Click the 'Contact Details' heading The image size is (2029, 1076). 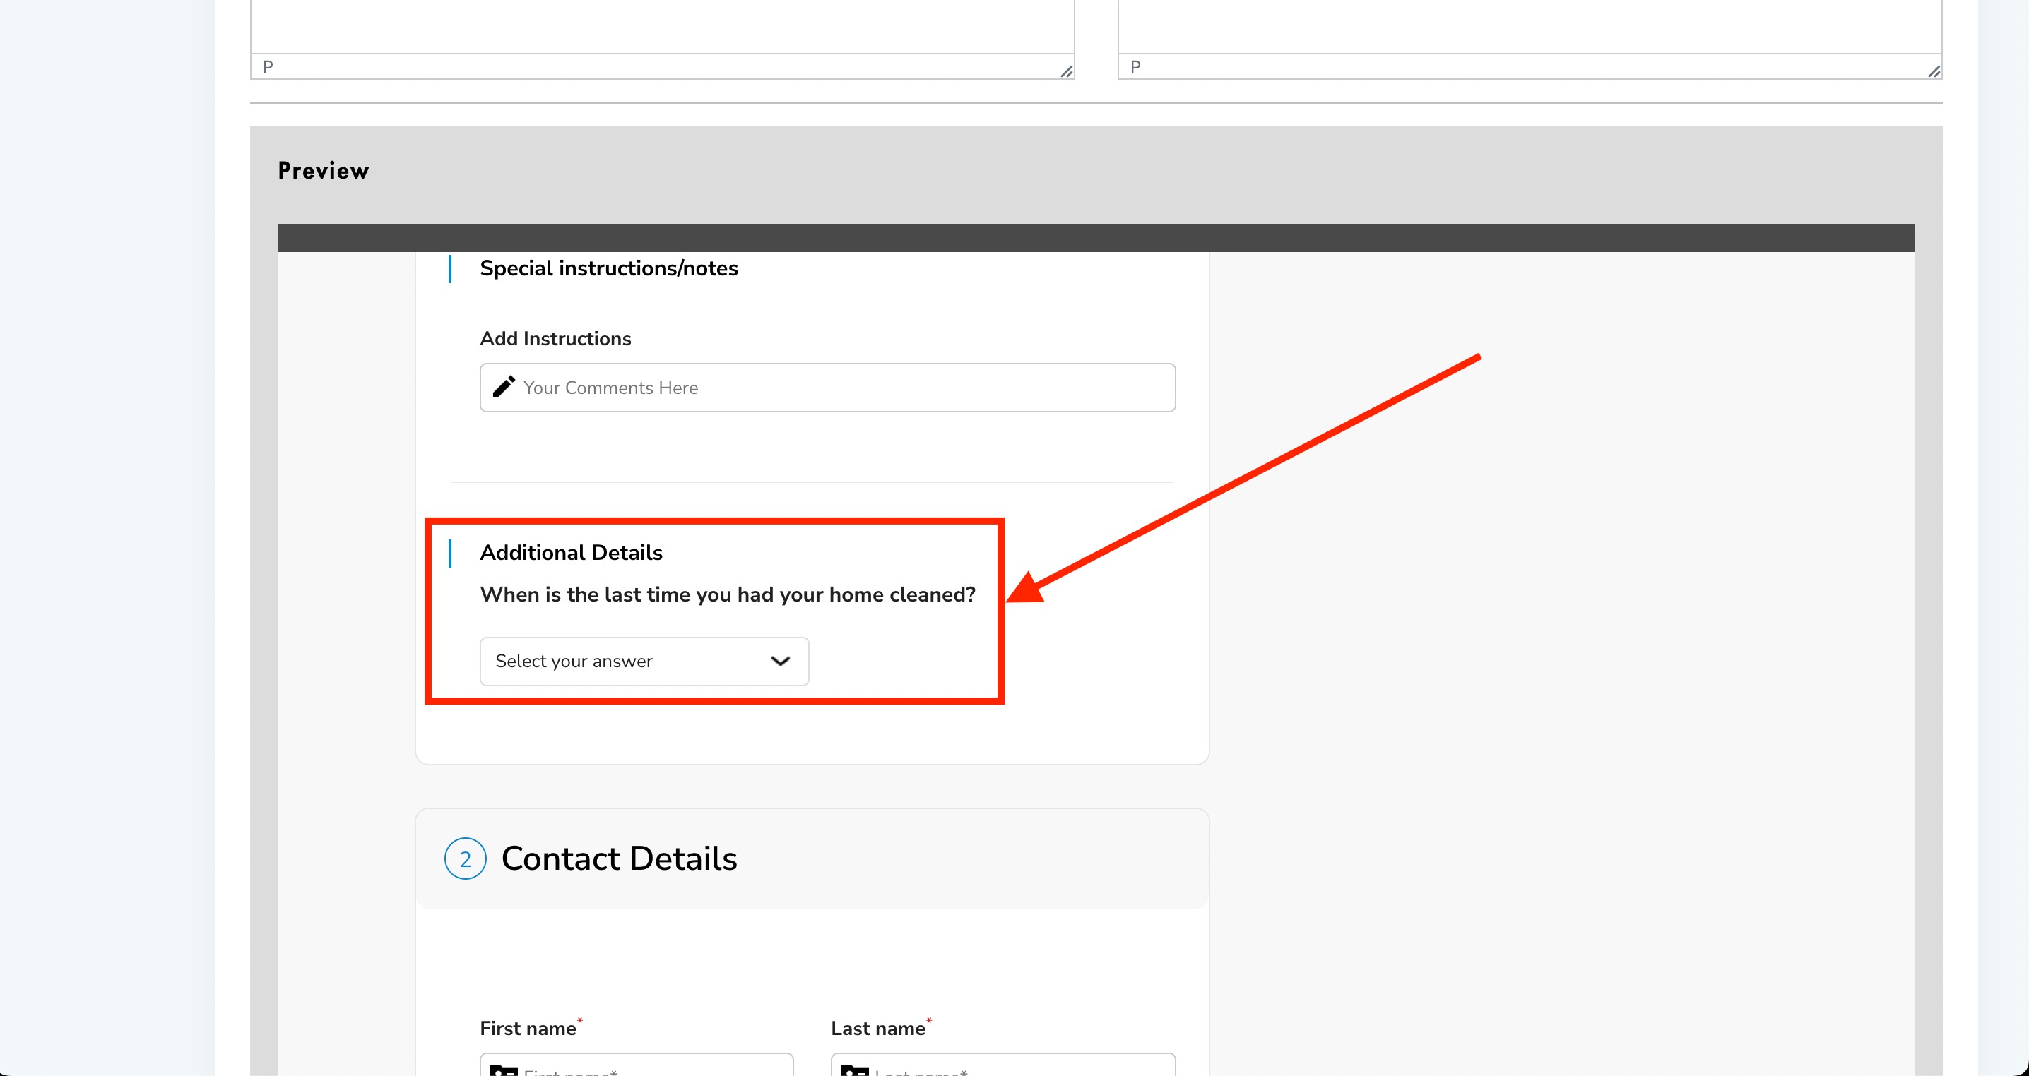(x=619, y=858)
